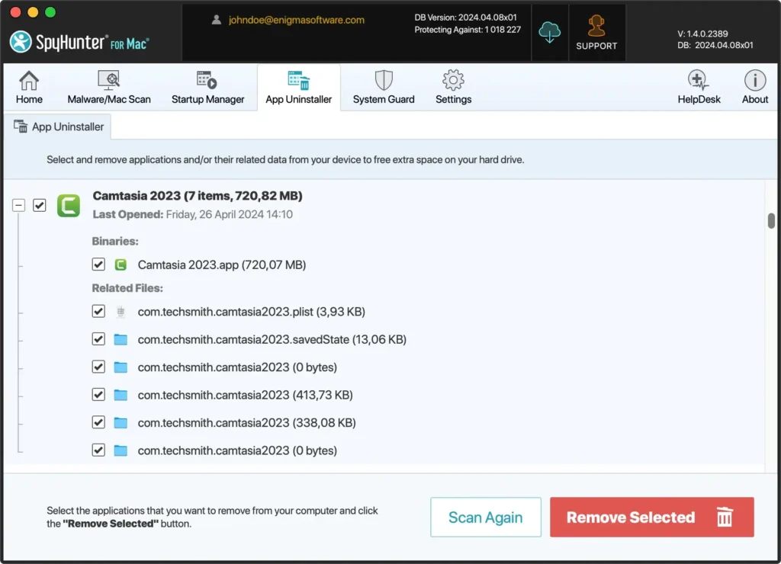781x564 pixels.
Task: Select com.techsmith.camtasia2023.plist row text
Action: point(252,312)
